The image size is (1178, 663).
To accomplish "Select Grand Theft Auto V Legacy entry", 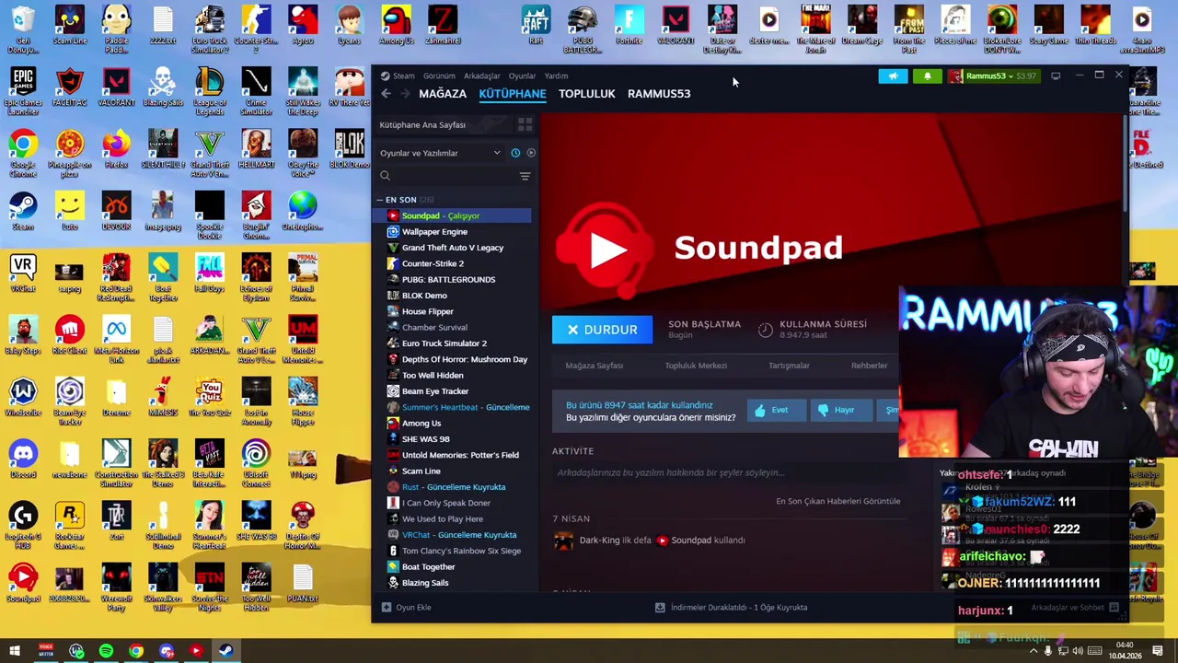I will [x=451, y=248].
